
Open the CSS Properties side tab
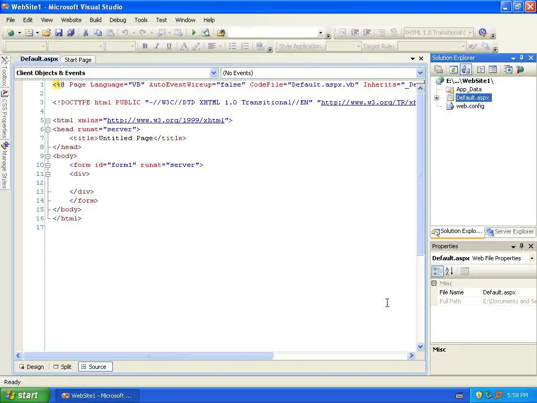[x=4, y=114]
